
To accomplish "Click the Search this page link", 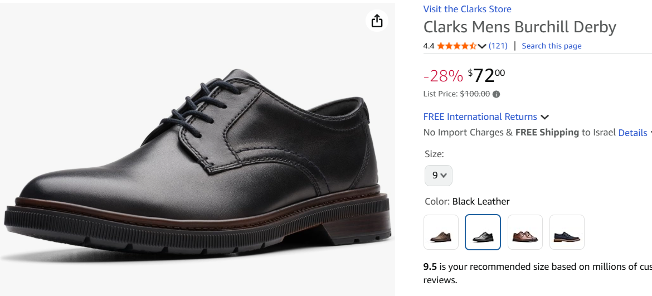I will click(551, 46).
